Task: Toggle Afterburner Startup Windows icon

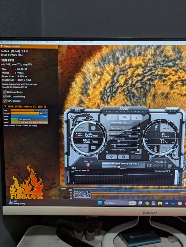Action: pos(88,165)
